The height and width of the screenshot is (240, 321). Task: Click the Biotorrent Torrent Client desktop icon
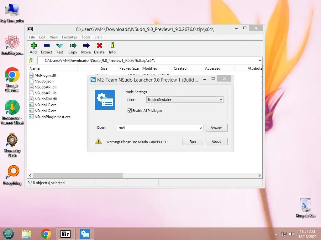pyautogui.click(x=12, y=112)
